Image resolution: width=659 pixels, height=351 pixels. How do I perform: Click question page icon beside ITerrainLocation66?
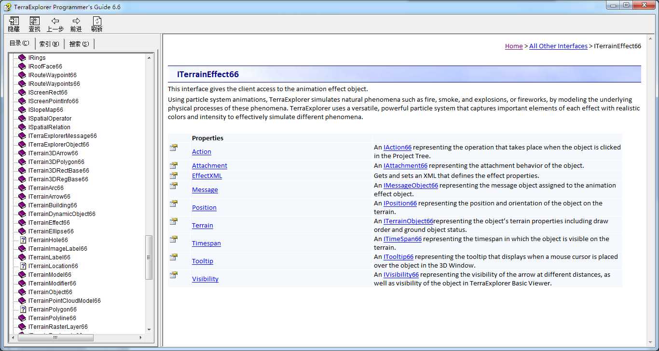[x=23, y=266]
